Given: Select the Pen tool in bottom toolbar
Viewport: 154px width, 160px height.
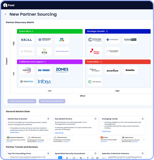Looking at the screenshot, I should 81,158.
